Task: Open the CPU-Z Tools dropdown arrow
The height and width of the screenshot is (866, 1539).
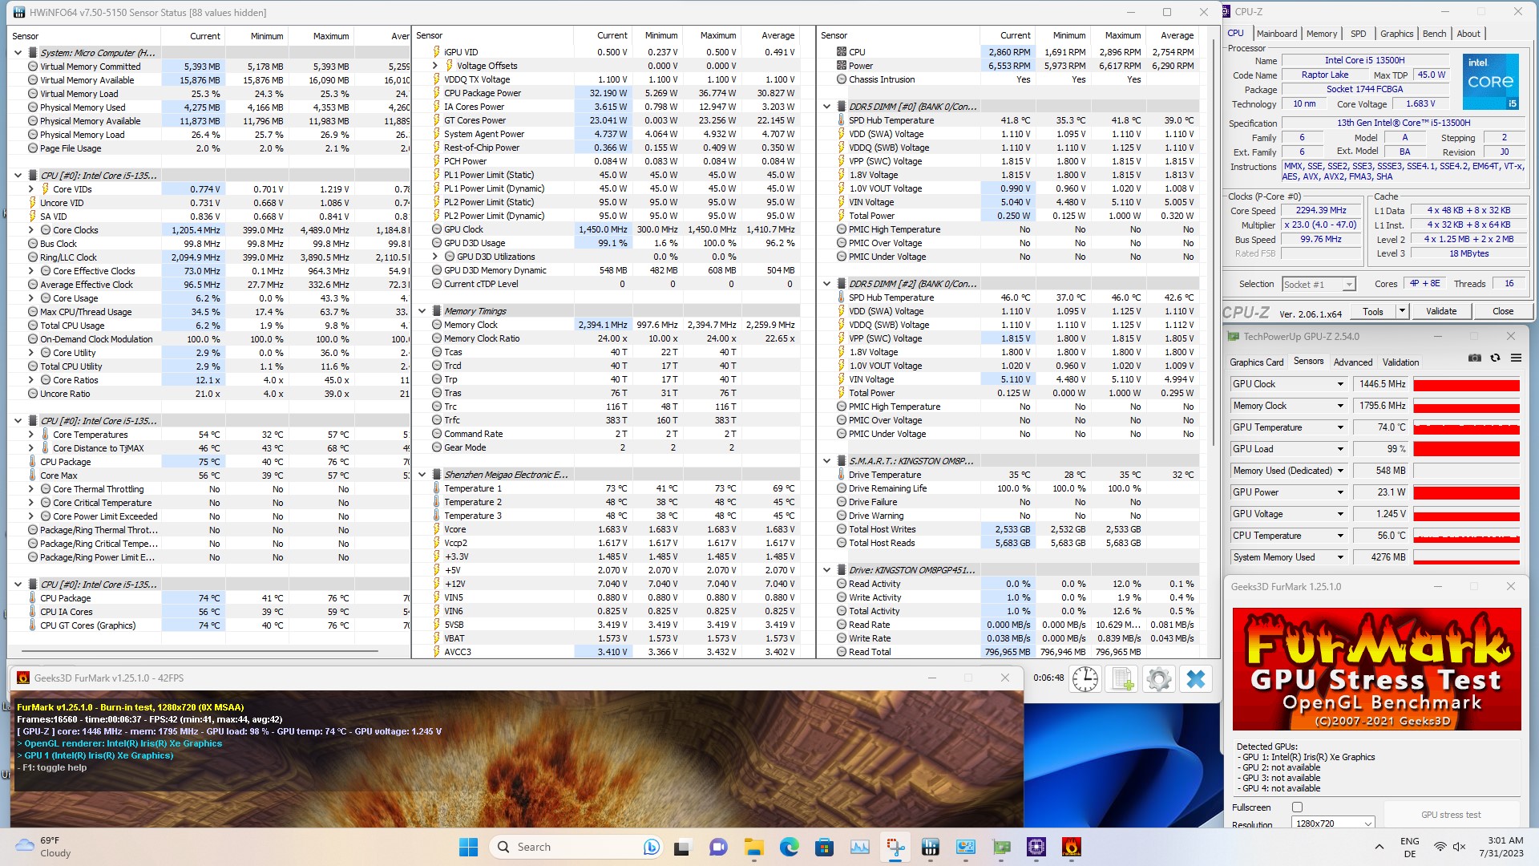Action: [x=1402, y=311]
